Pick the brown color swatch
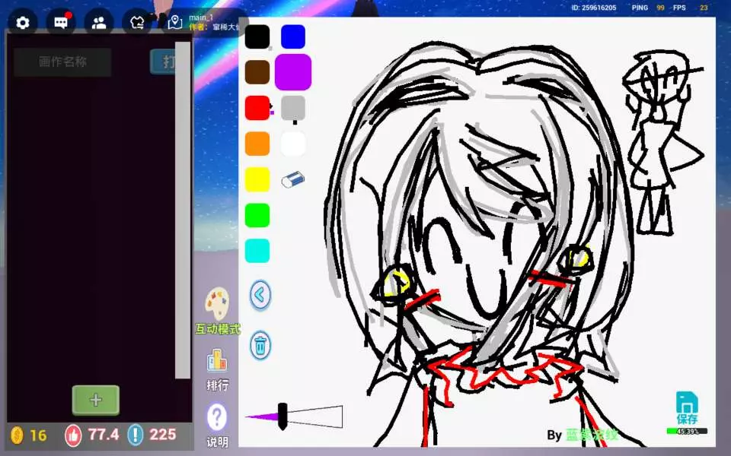Image resolution: width=731 pixels, height=456 pixels. point(257,72)
